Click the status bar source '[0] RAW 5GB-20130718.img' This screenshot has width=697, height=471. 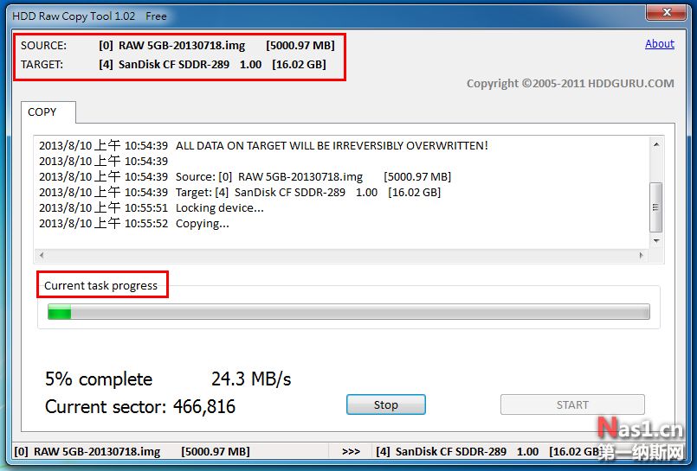tap(132, 451)
